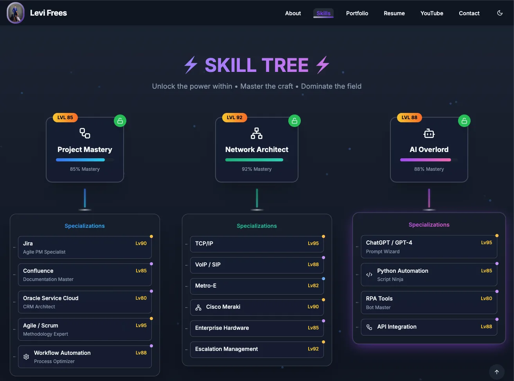Click the Agile PM Specialist subtitle
This screenshot has height=381, width=514.
click(x=44, y=252)
